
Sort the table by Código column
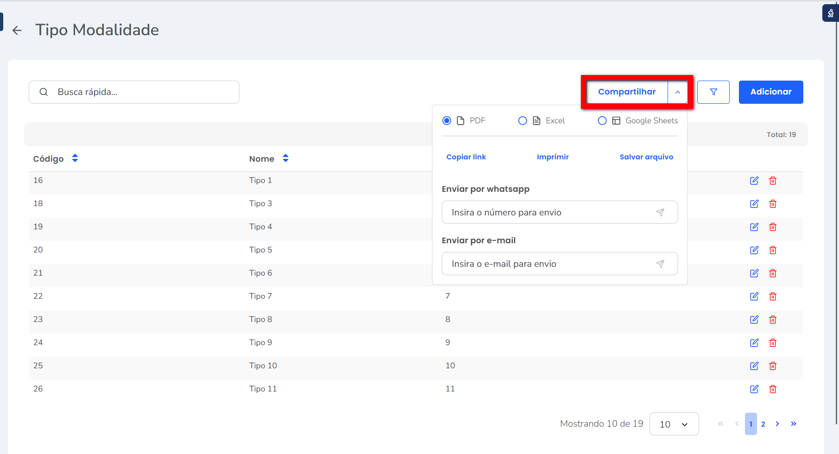75,158
